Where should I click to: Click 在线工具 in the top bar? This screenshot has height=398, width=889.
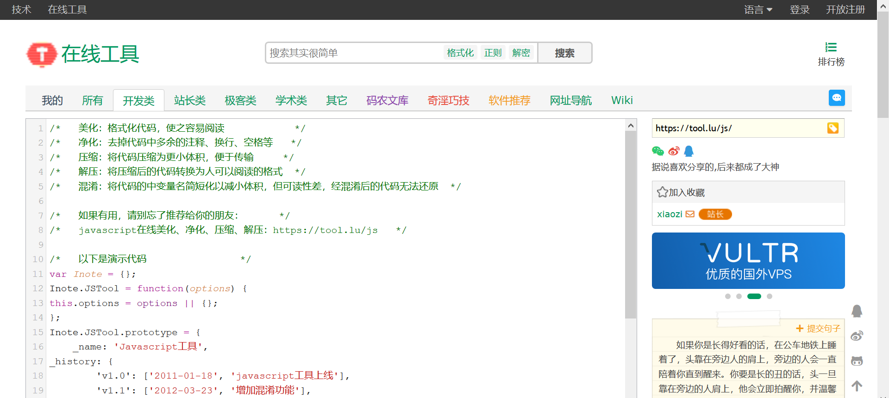67,10
